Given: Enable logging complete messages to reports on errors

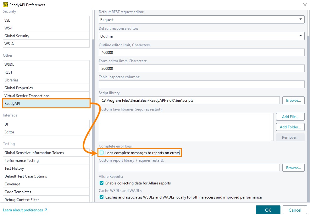Looking at the screenshot, I should (x=102, y=152).
